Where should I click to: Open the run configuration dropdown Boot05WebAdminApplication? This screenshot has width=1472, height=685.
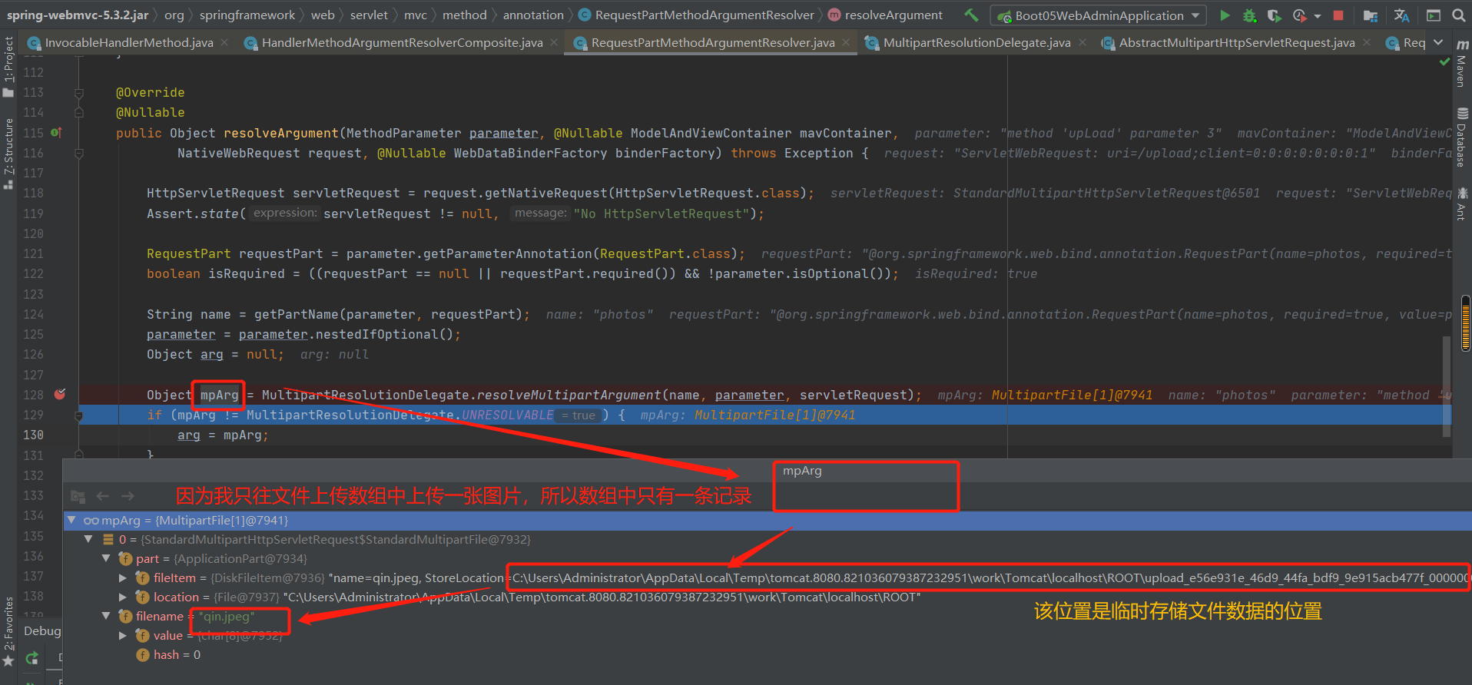click(x=1099, y=15)
